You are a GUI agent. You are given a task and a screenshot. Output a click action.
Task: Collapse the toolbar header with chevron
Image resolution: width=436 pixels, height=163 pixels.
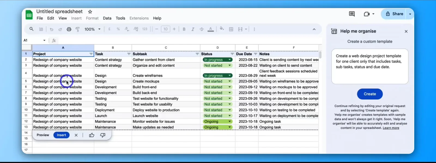coord(314,29)
